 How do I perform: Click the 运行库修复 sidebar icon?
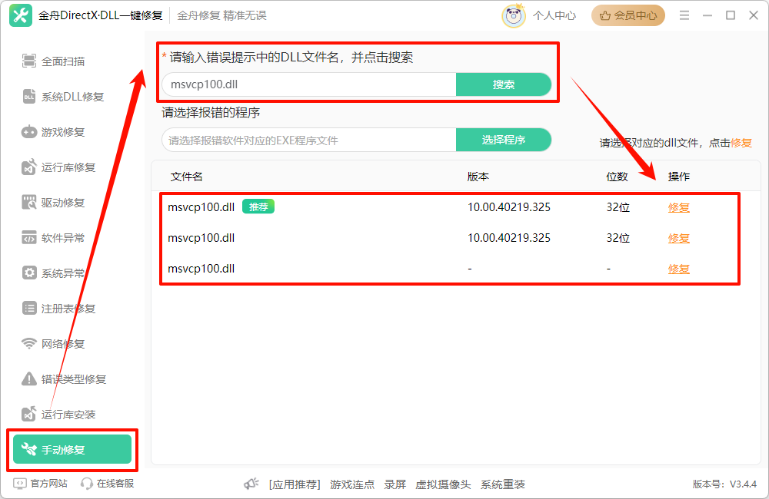[29, 167]
